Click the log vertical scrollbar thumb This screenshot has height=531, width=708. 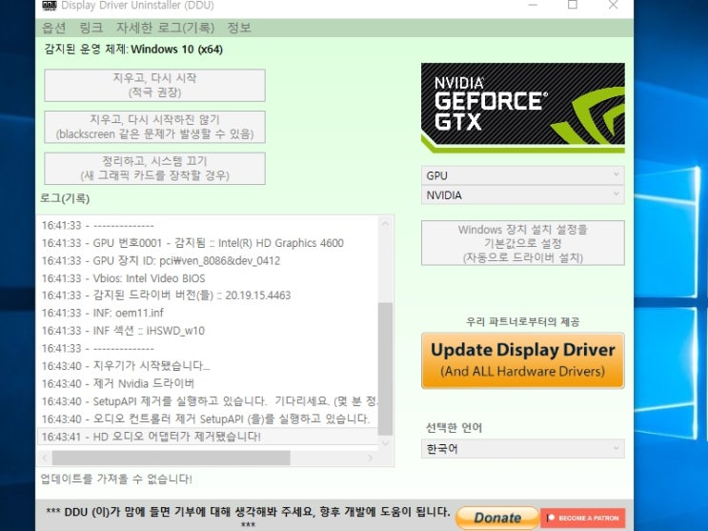point(385,369)
